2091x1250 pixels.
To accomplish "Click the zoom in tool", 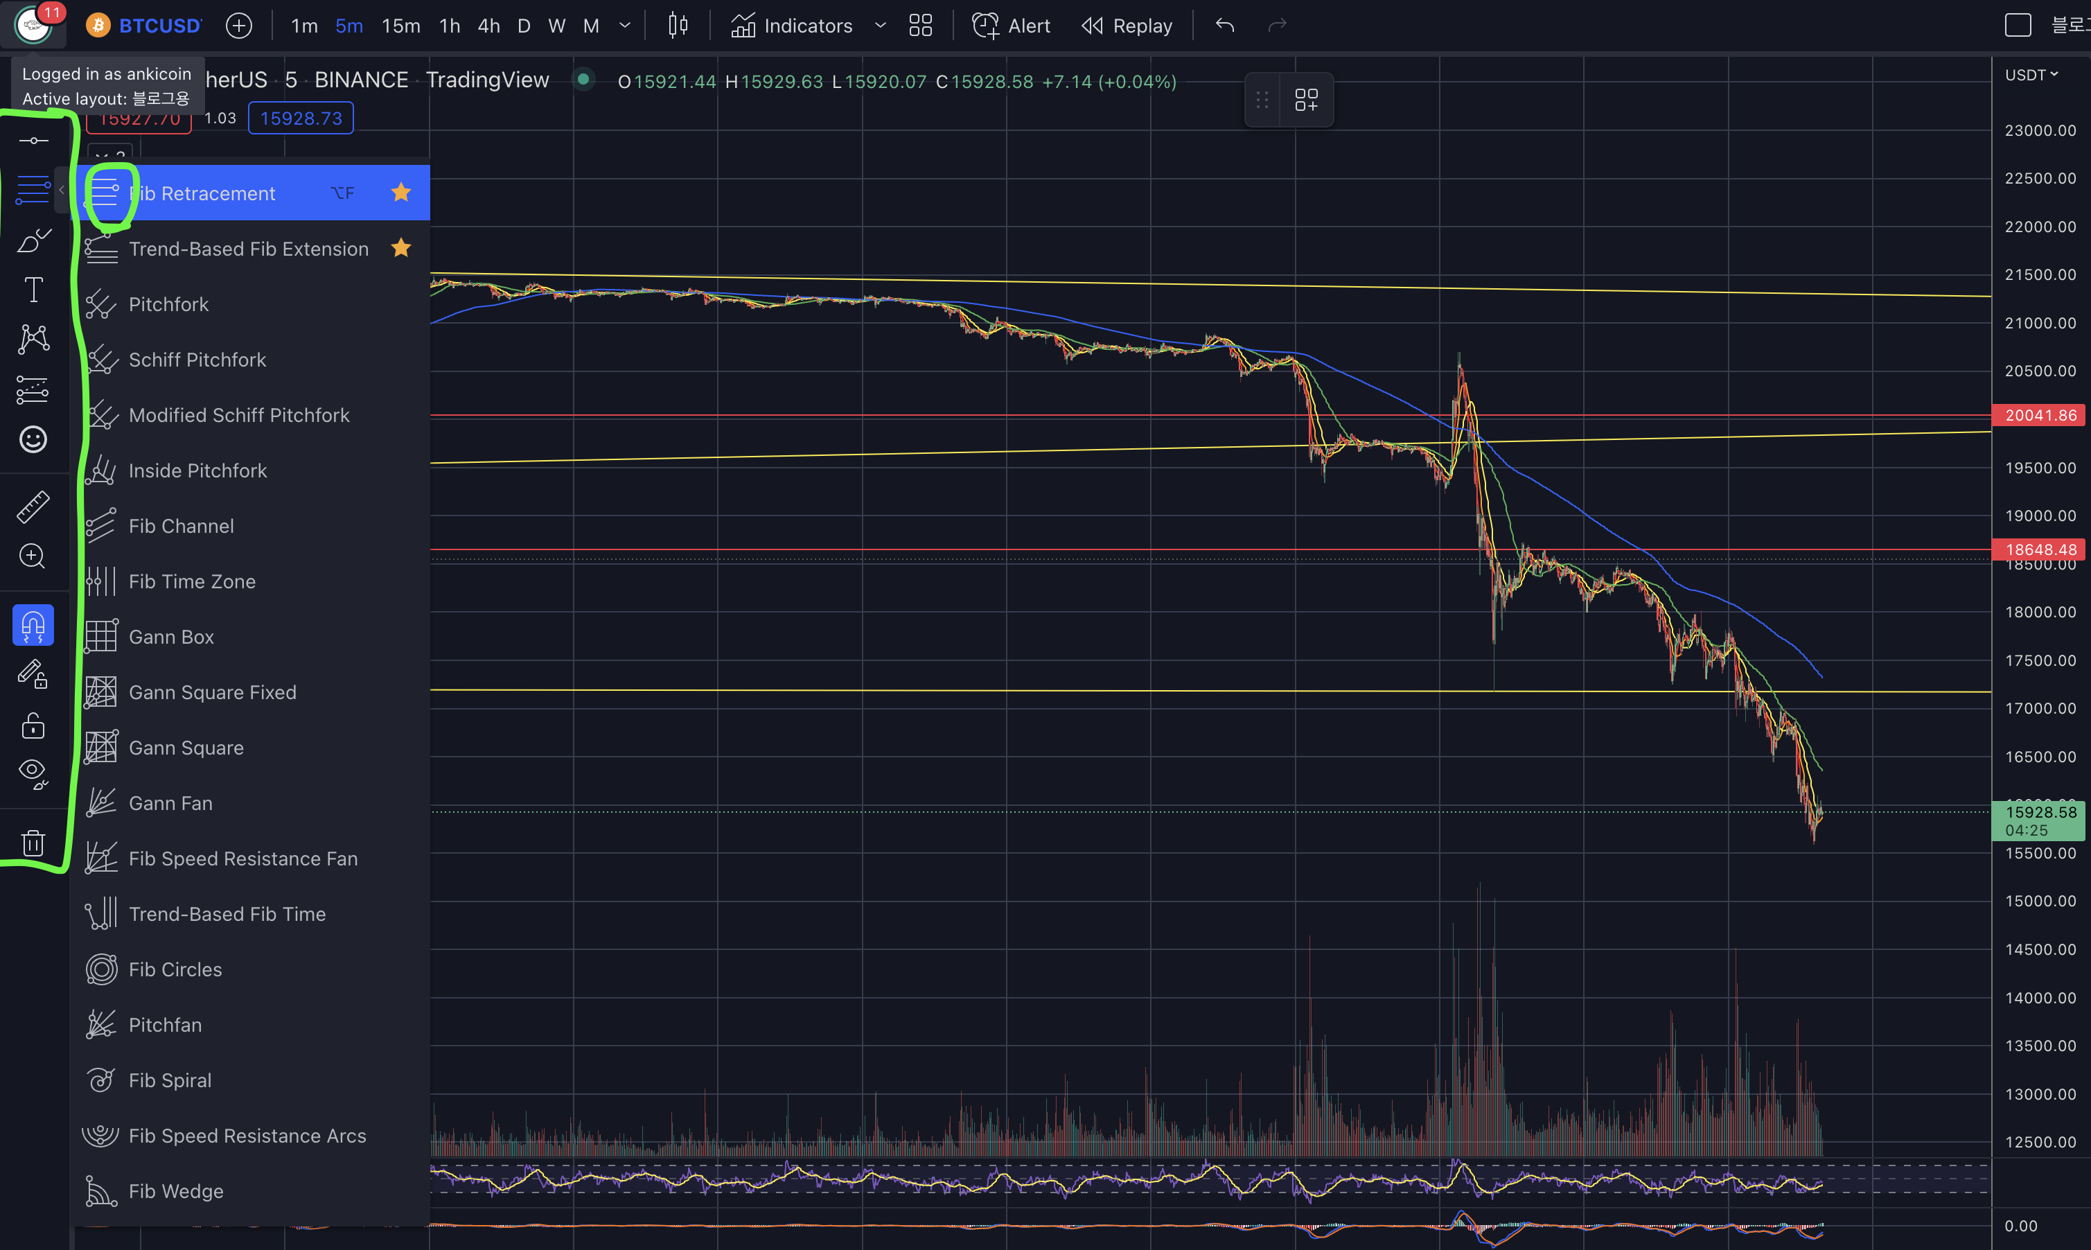I will [33, 556].
